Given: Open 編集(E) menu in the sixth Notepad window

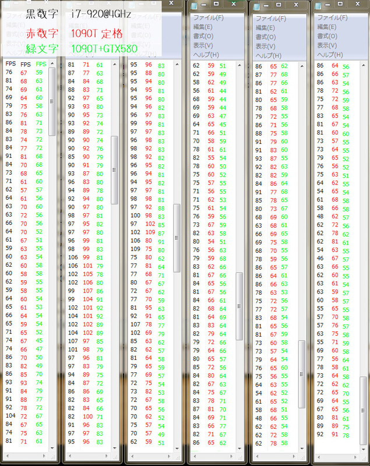Looking at the screenshot, I should click(327, 27).
